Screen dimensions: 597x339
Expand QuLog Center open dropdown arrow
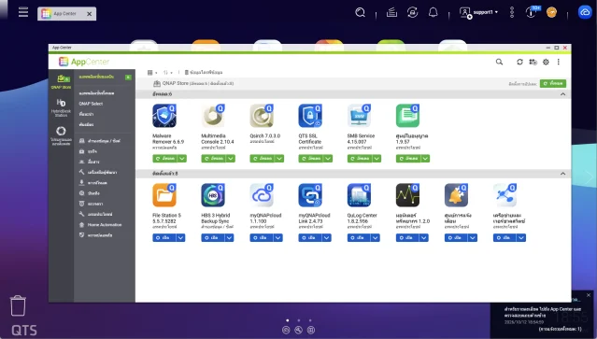376,238
